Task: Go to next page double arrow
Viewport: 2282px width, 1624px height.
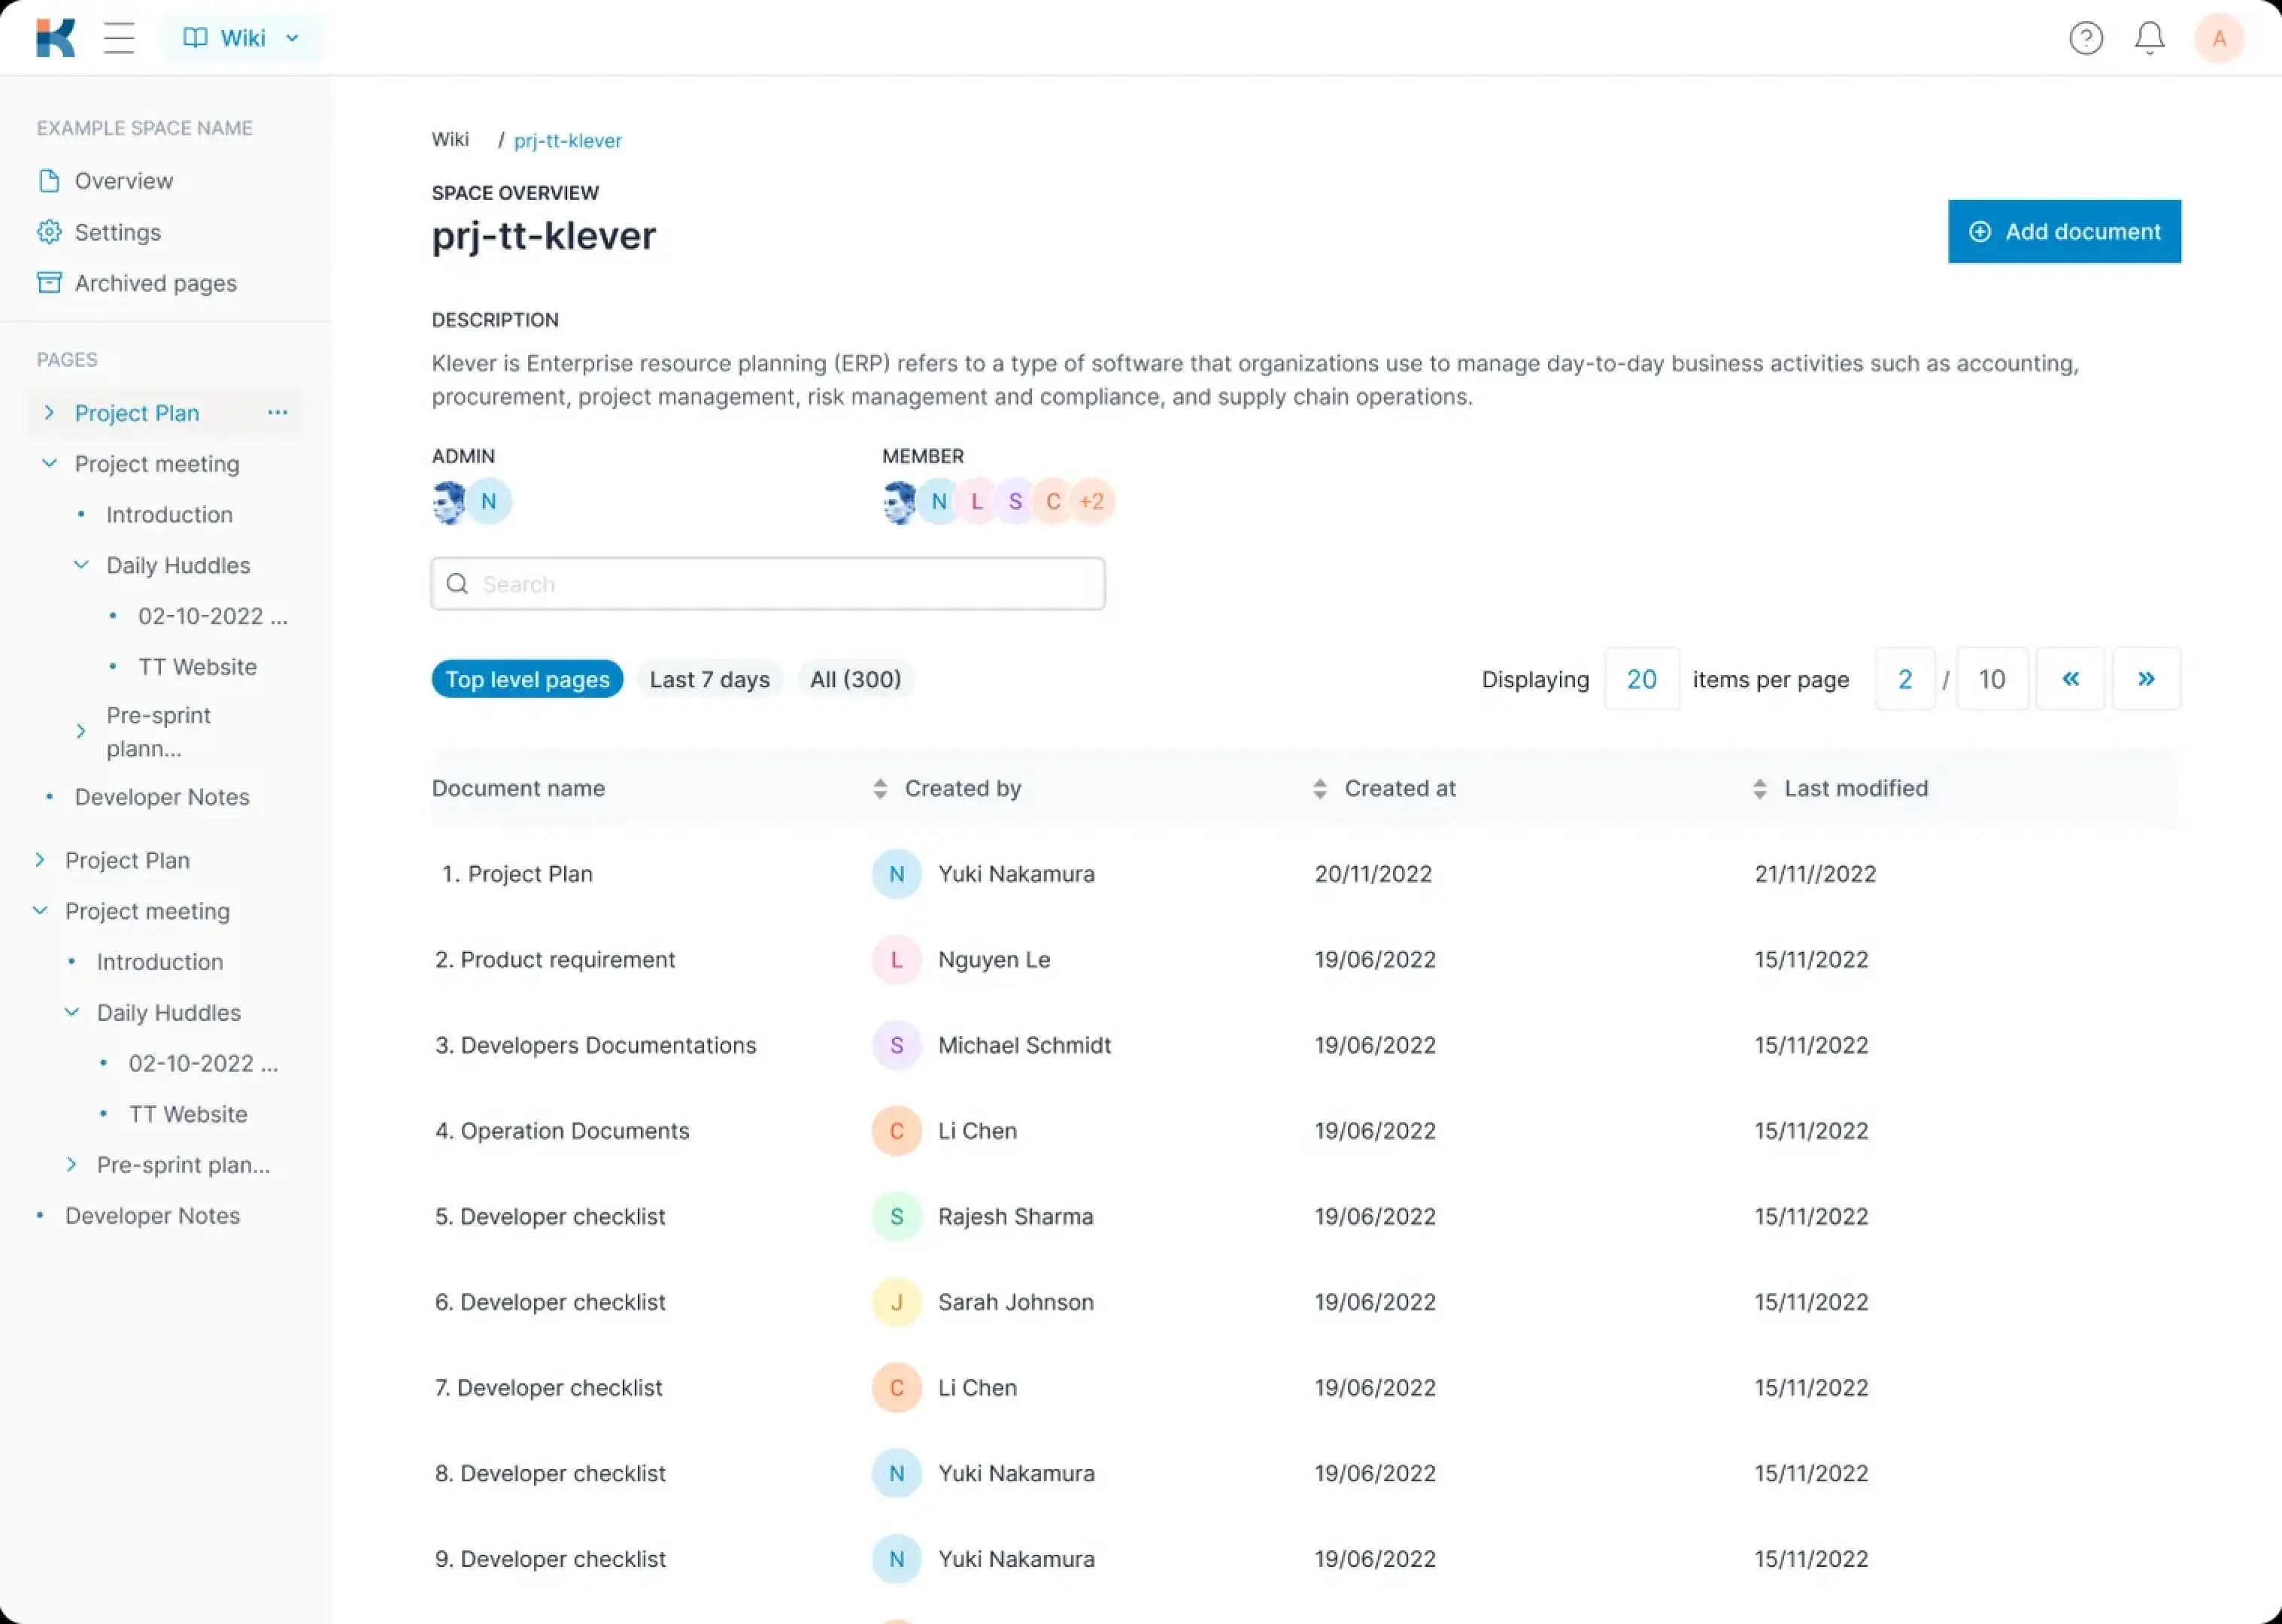Action: [x=2145, y=679]
